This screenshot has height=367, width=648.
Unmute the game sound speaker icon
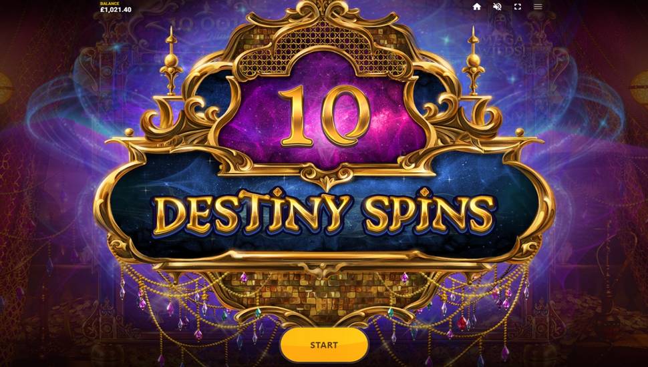pyautogui.click(x=498, y=7)
